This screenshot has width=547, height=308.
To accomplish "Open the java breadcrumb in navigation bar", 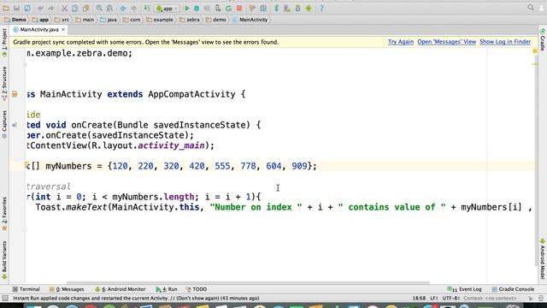I will 109,20.
